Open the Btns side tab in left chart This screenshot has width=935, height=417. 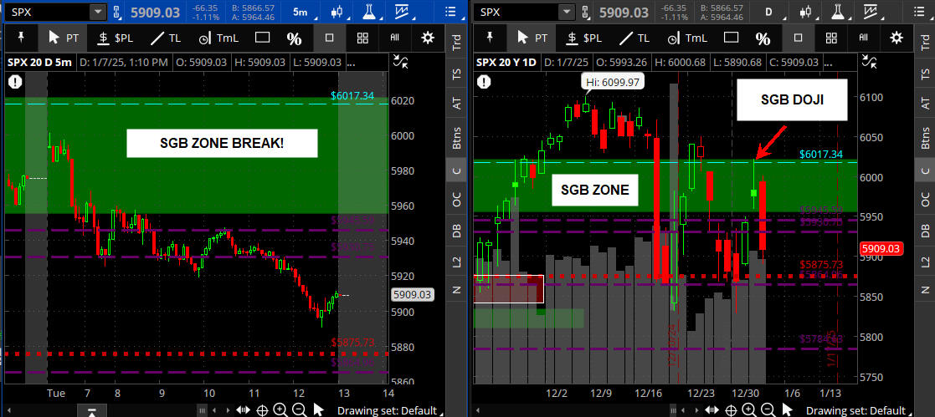[x=457, y=139]
